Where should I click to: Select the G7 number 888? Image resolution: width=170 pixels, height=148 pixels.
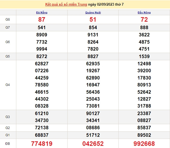coord(144,28)
